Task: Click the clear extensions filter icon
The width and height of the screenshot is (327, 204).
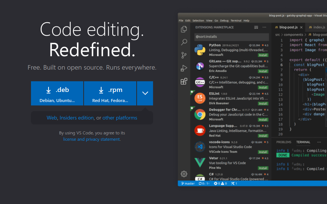Action: 256,27
